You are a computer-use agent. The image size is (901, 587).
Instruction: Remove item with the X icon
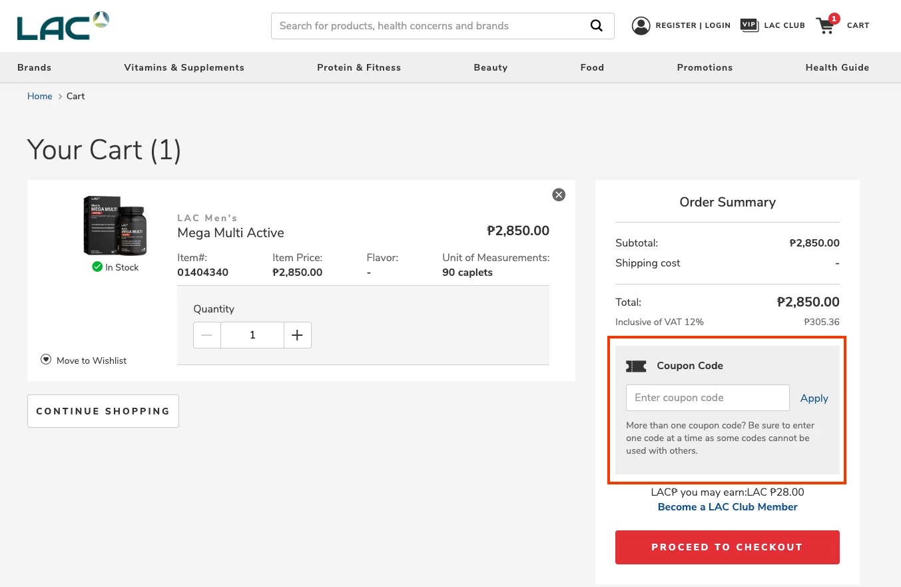point(559,195)
